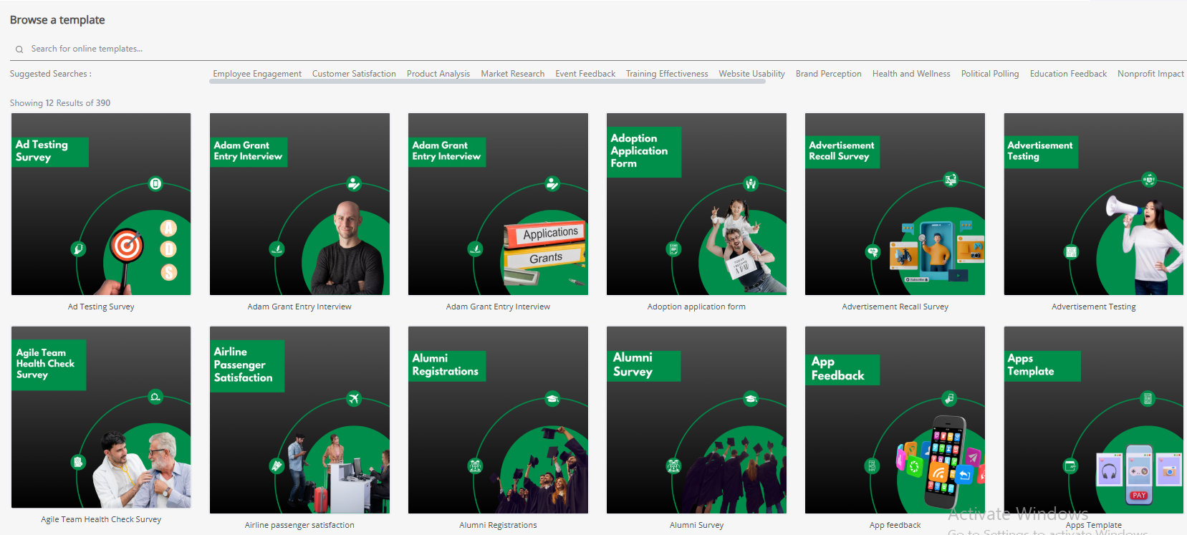Viewport: 1187px width, 535px height.
Task: Open the Advertisement Testing thumbnail
Action: coord(1094,204)
